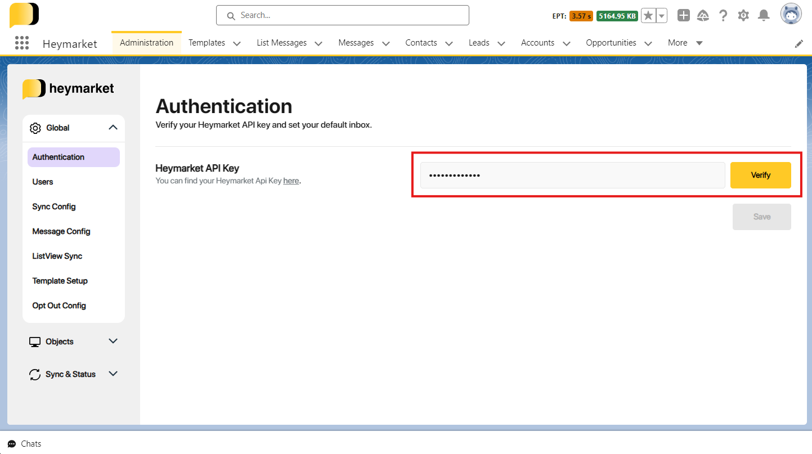Click the EPT time badge

click(581, 16)
